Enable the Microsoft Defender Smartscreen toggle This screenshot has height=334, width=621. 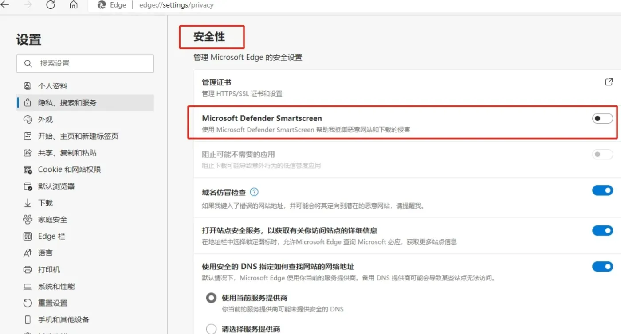click(x=602, y=118)
